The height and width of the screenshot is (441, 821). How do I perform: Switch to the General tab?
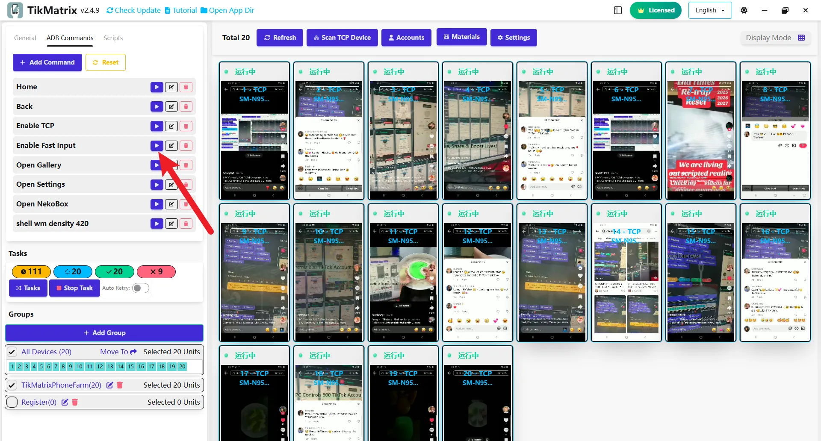click(x=25, y=38)
